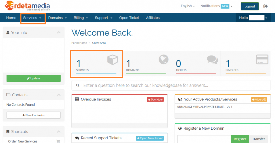Viewport: 275px width, 143px height.
Task: Open the Invoices tile with the credit card icon
Action: 246,64
